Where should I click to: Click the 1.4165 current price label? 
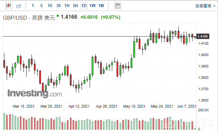[203, 36]
